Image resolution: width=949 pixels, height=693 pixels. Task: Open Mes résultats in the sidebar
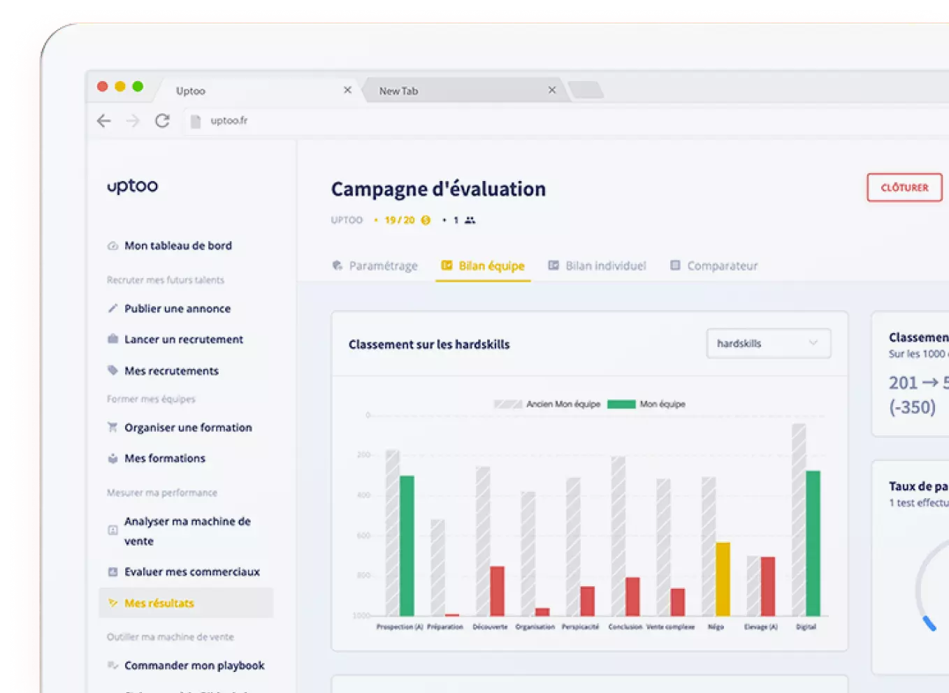pos(159,603)
